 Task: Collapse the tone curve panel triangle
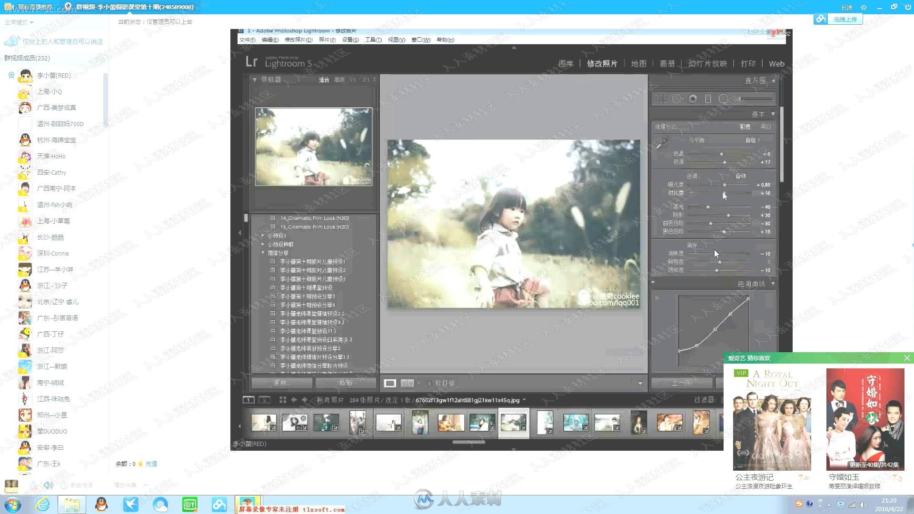click(773, 284)
